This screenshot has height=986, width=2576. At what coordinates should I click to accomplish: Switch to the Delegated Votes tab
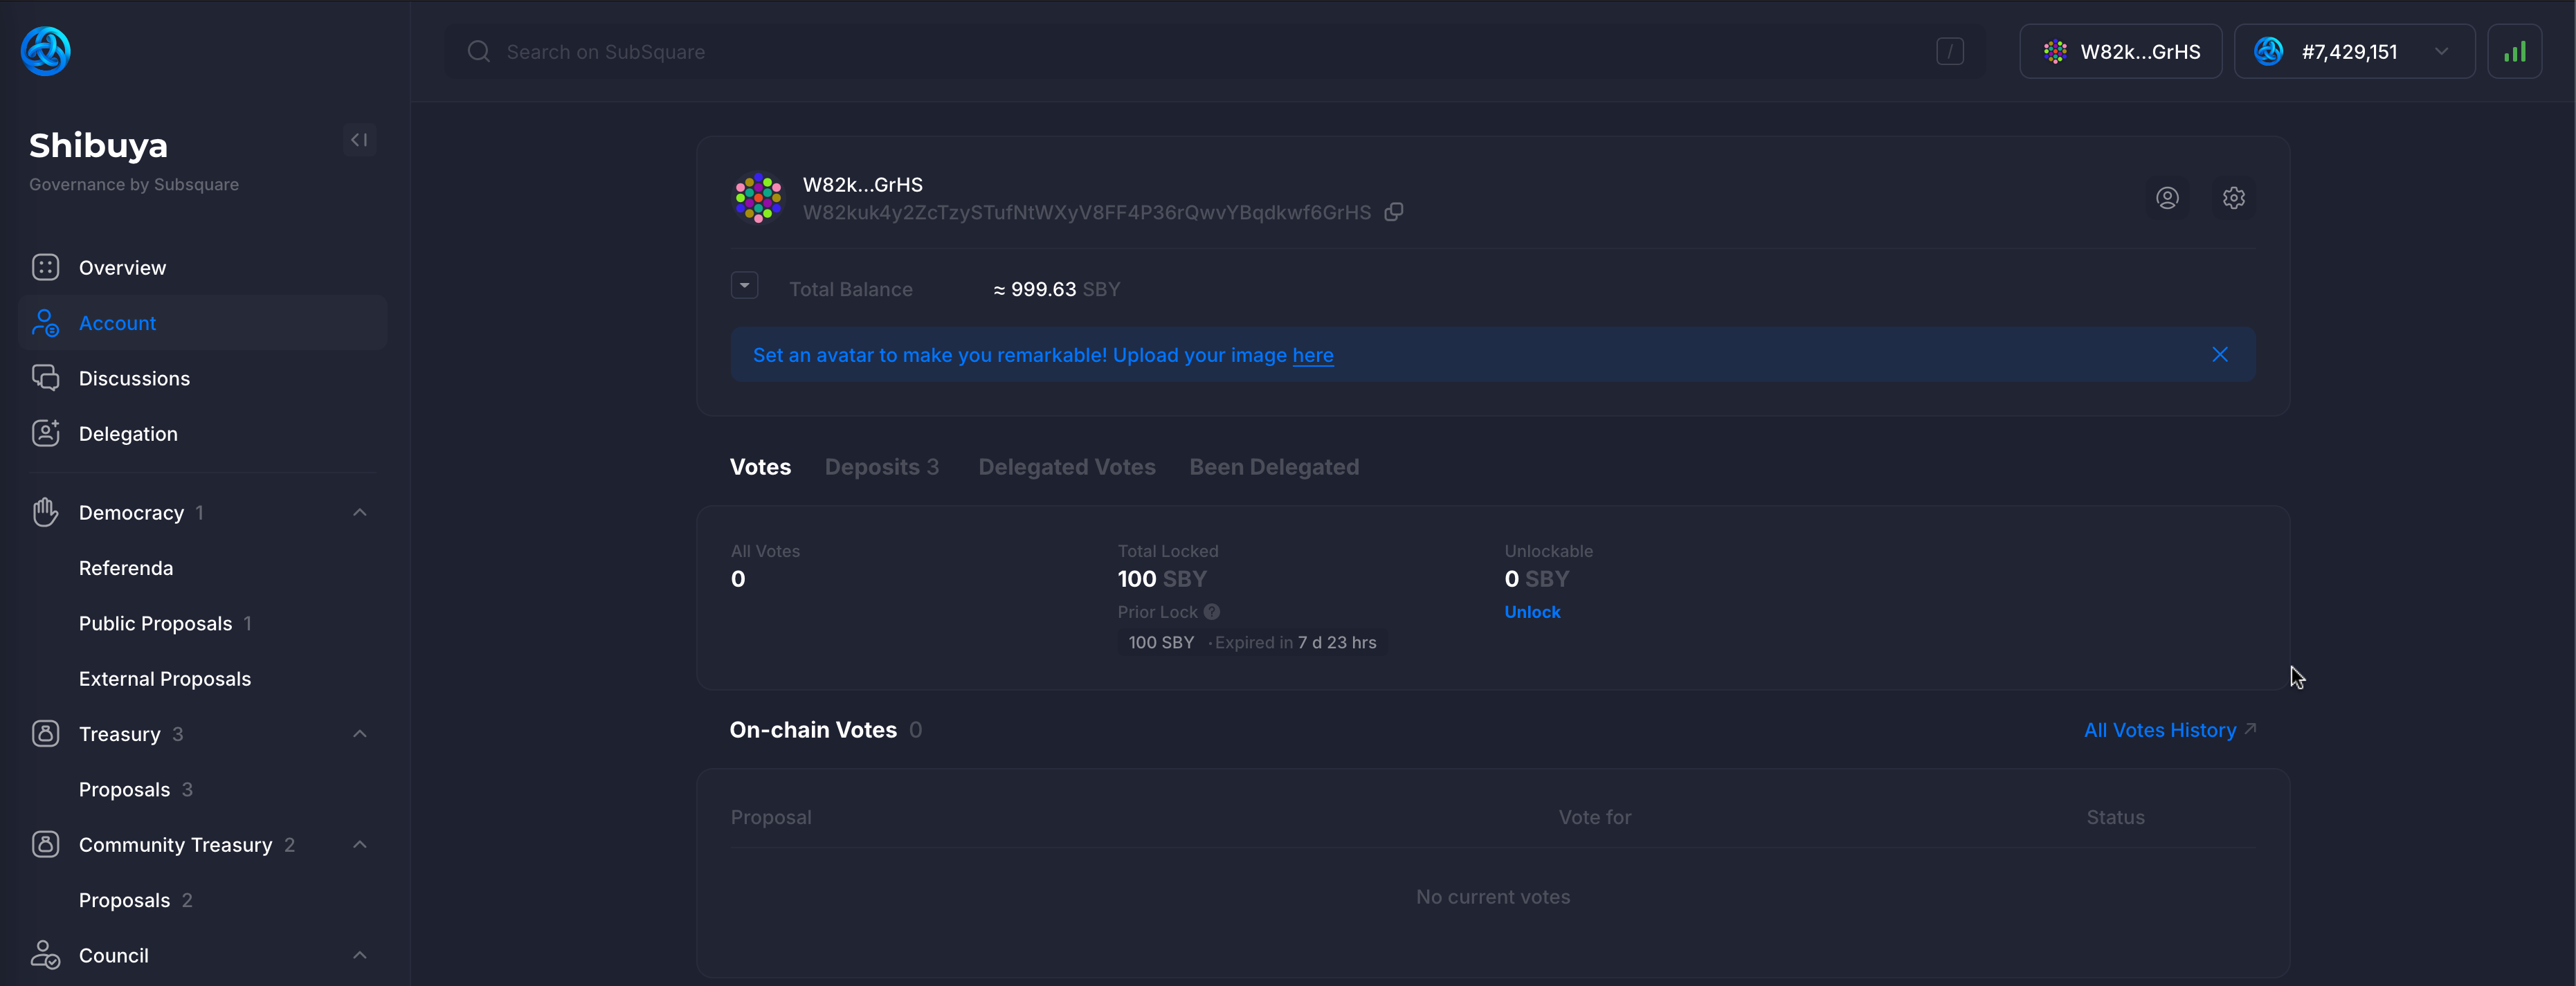(x=1066, y=467)
